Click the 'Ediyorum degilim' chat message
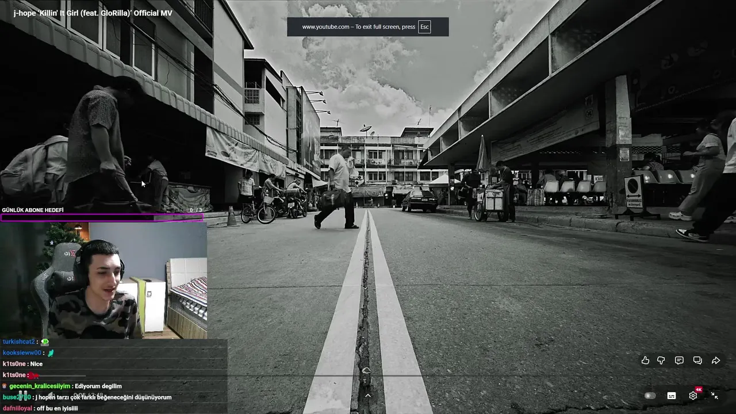 pos(98,386)
